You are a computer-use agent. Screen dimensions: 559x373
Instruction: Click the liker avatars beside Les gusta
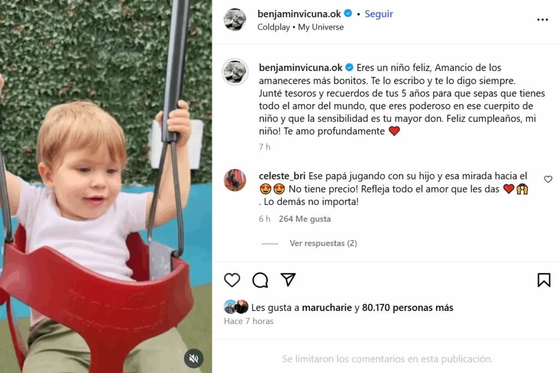(x=236, y=306)
